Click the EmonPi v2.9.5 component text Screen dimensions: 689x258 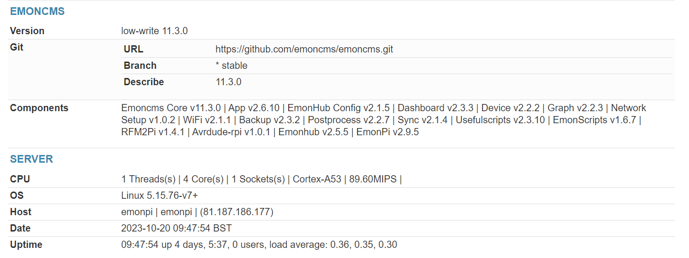coord(387,132)
